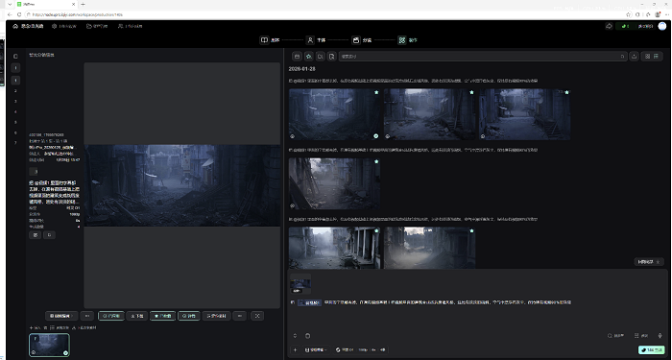Image resolution: width=672 pixels, height=360 pixels.
Task: Toggle star on first generated street image
Action: point(376,92)
